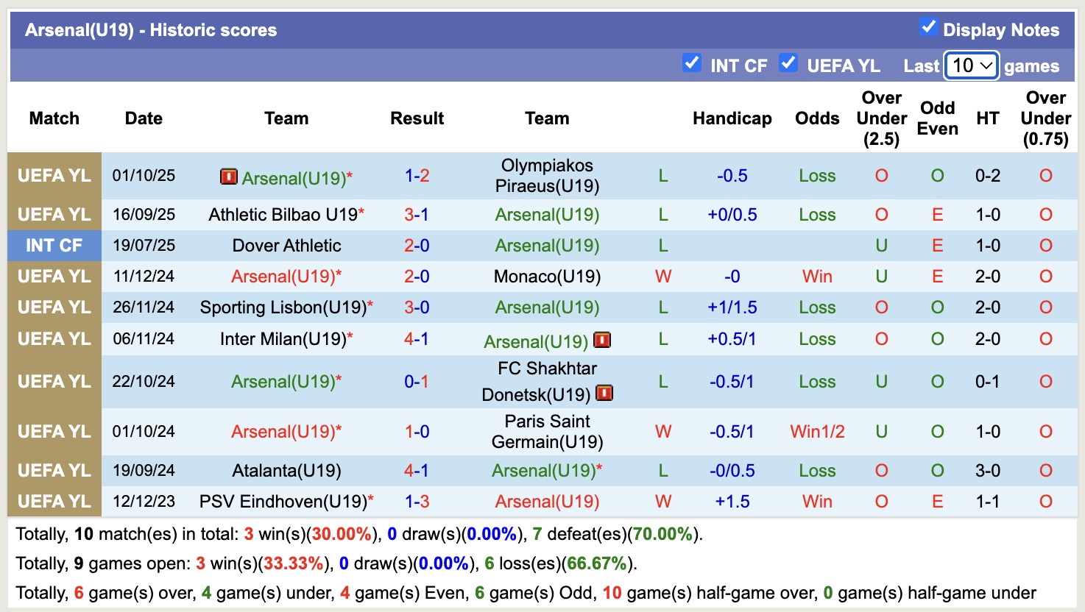Click the 4-1 result in the Inter Milan row
This screenshot has height=612, width=1085.
(417, 339)
